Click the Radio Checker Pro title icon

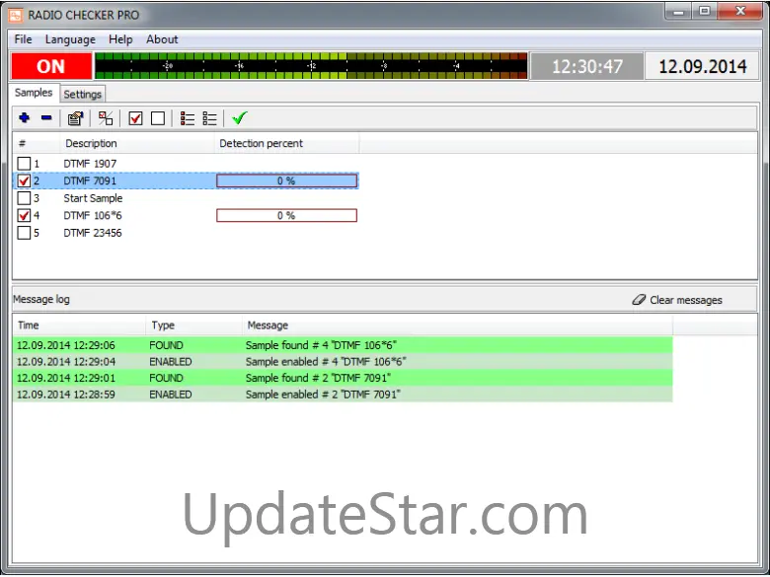(15, 15)
